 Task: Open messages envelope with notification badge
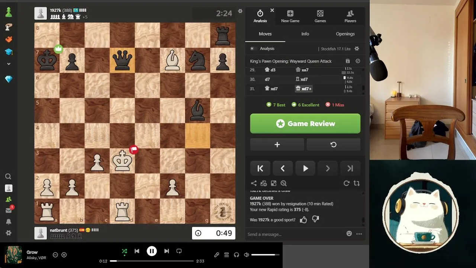point(9,210)
